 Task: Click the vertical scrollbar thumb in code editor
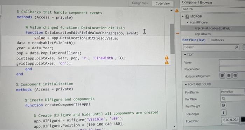pyautogui.click(x=172, y=39)
